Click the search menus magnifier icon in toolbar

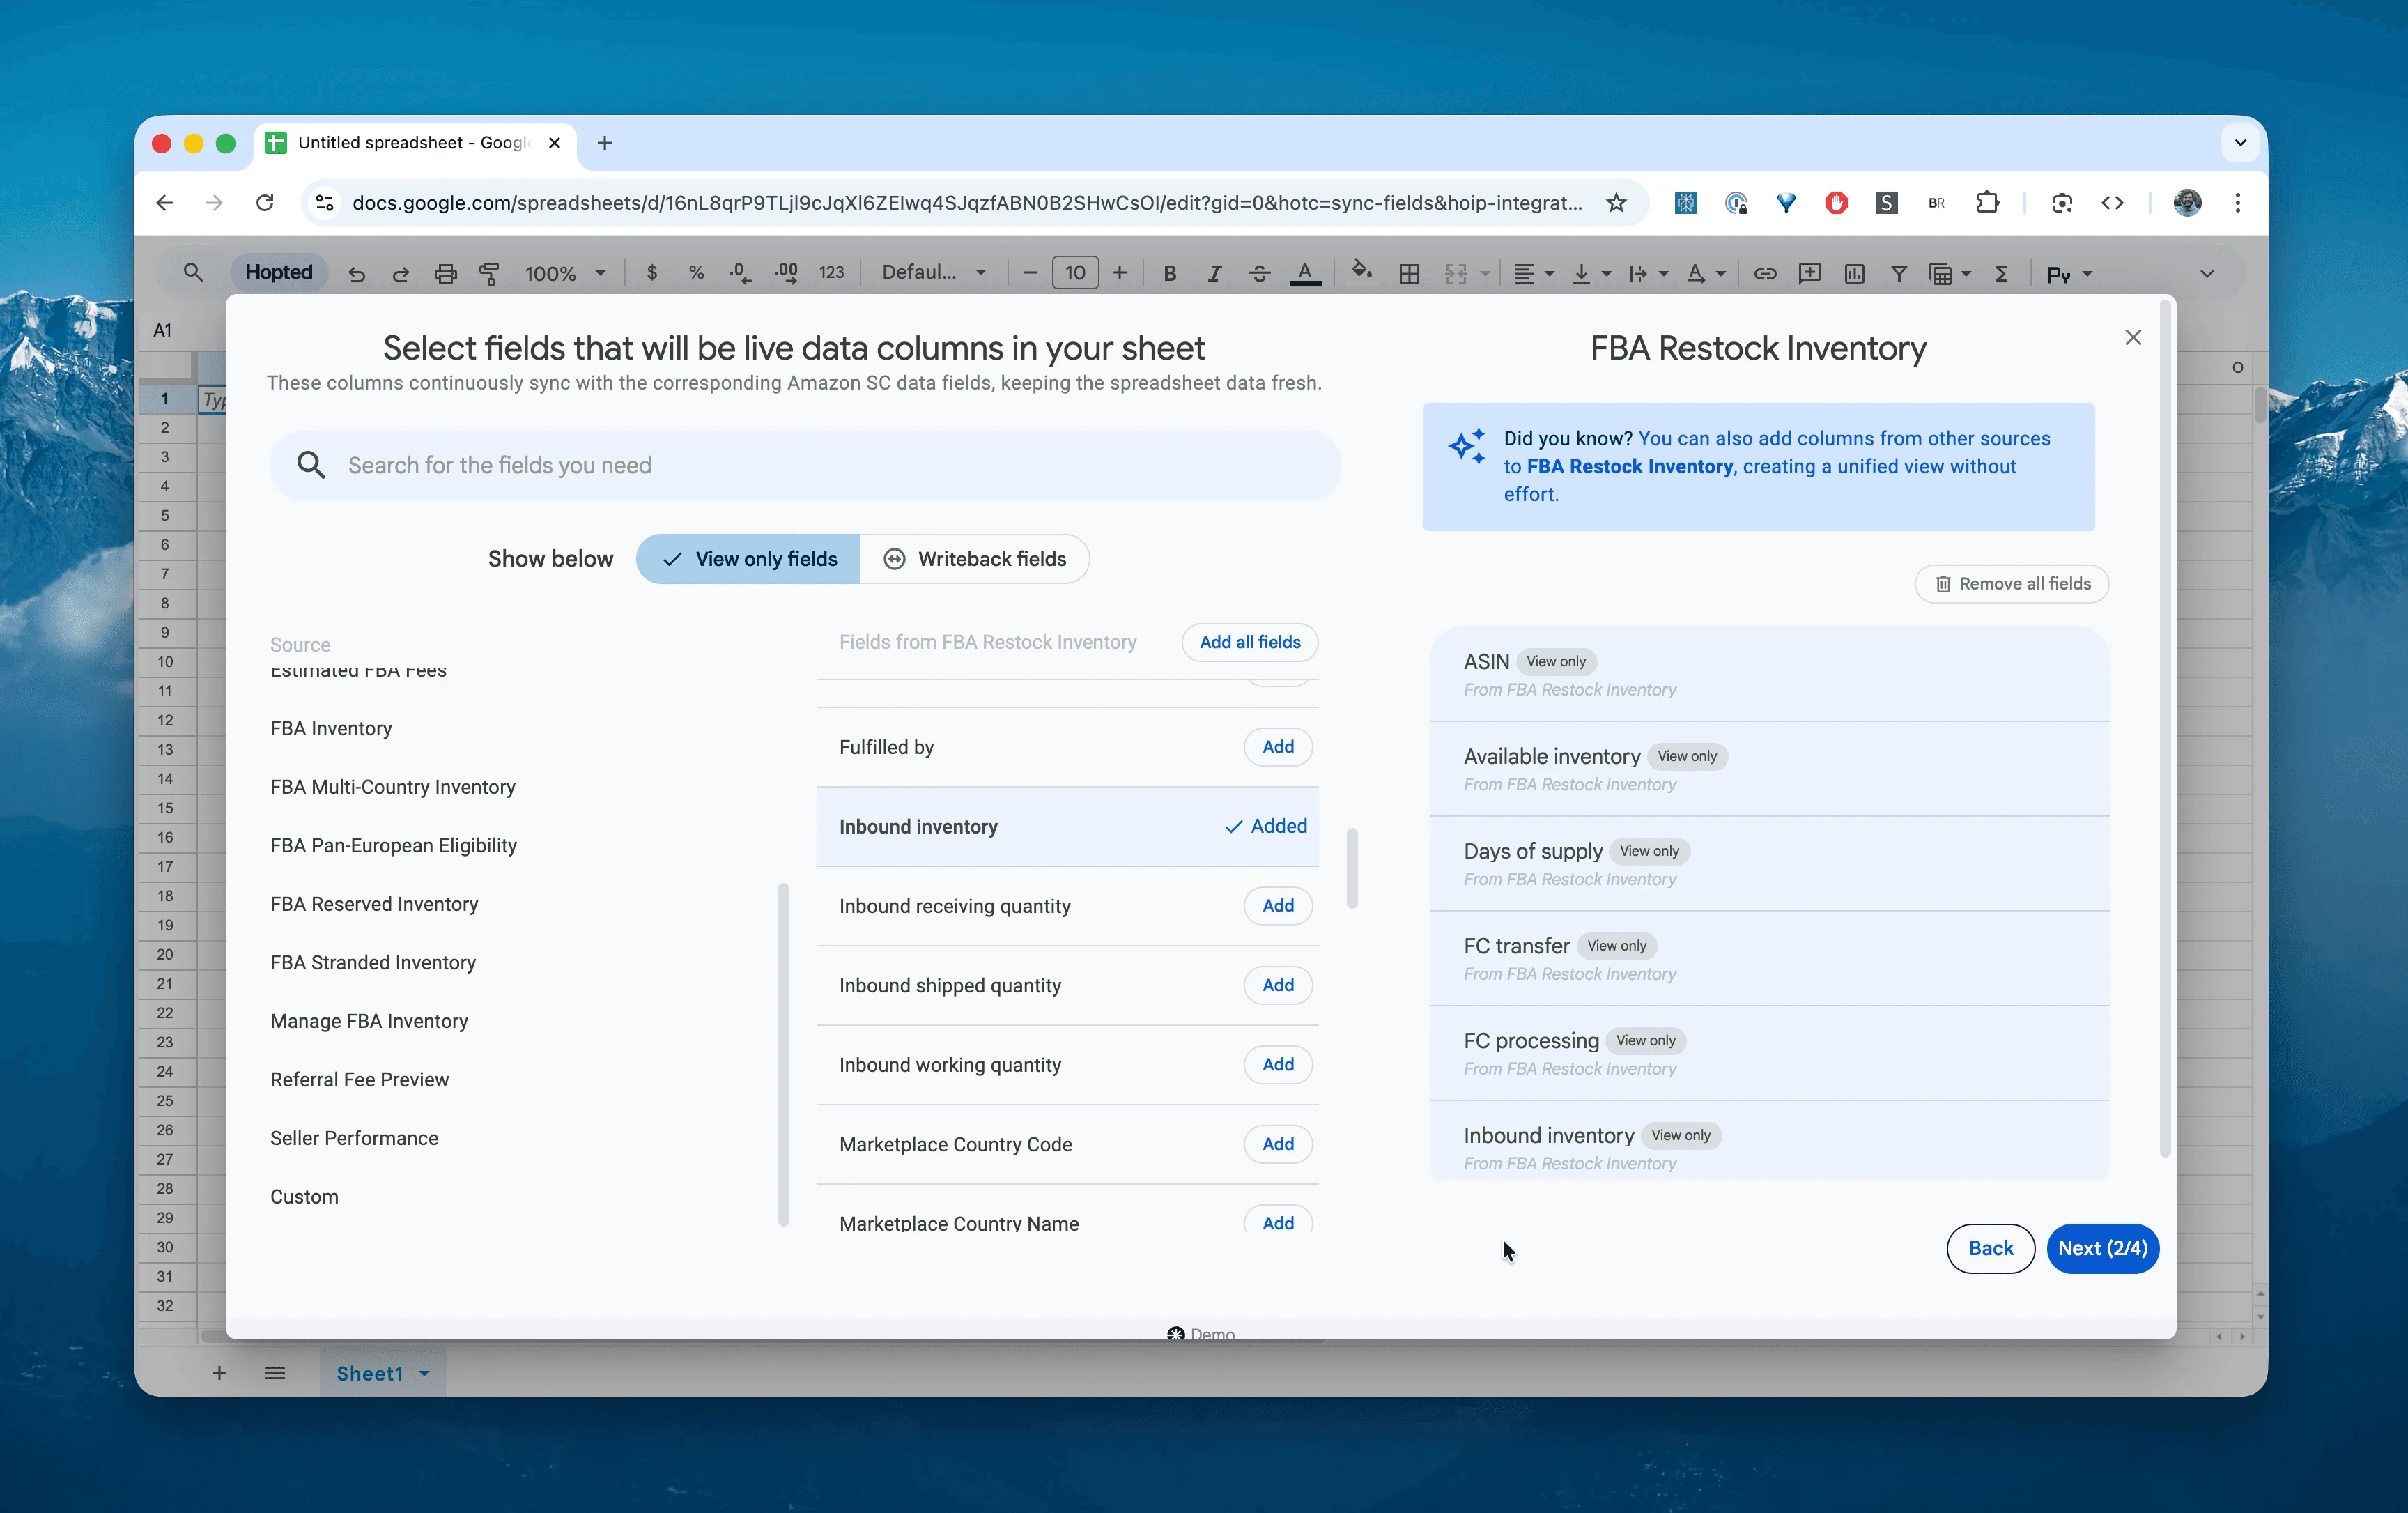(x=193, y=273)
